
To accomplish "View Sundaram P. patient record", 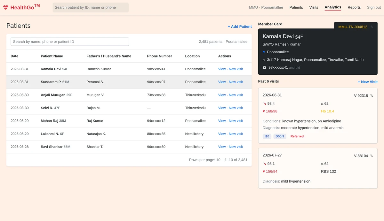I will 222,82.
